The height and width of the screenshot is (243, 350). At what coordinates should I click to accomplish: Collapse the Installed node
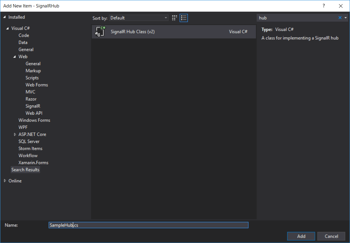(4, 17)
